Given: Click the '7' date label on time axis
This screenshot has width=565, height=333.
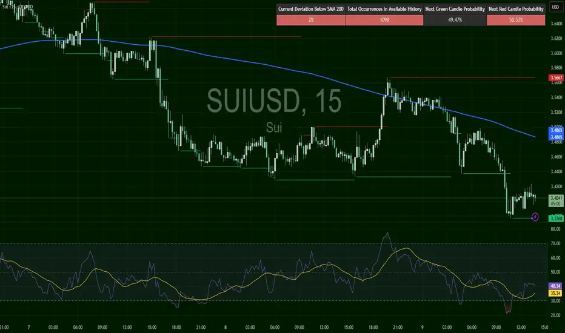Looking at the screenshot, I should 28,327.
